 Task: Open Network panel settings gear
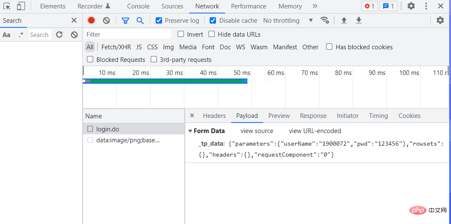pos(440,20)
